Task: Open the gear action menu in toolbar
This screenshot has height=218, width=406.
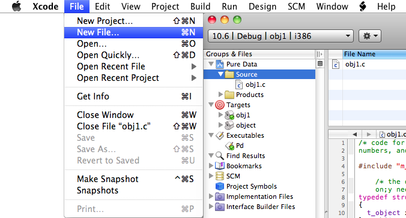Action: coord(370,36)
